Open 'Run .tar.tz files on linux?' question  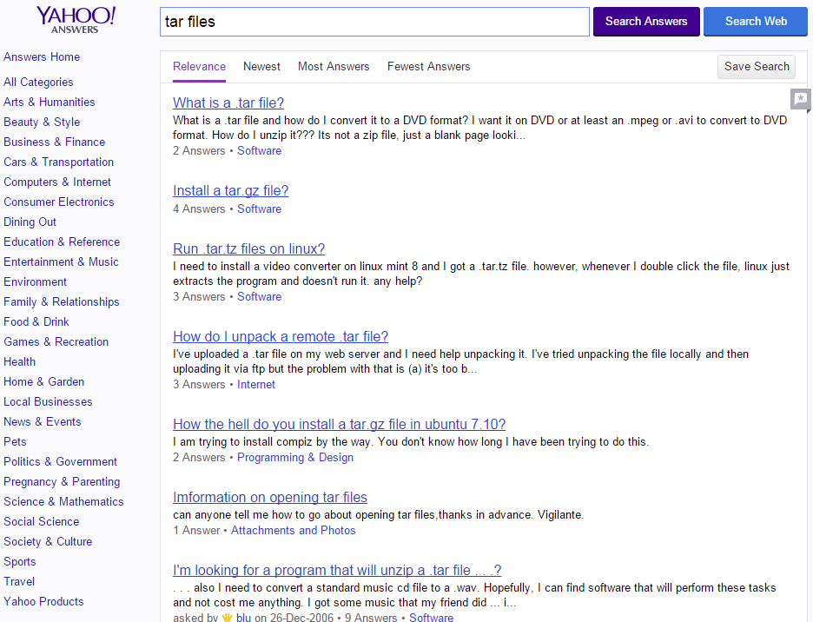coord(248,249)
